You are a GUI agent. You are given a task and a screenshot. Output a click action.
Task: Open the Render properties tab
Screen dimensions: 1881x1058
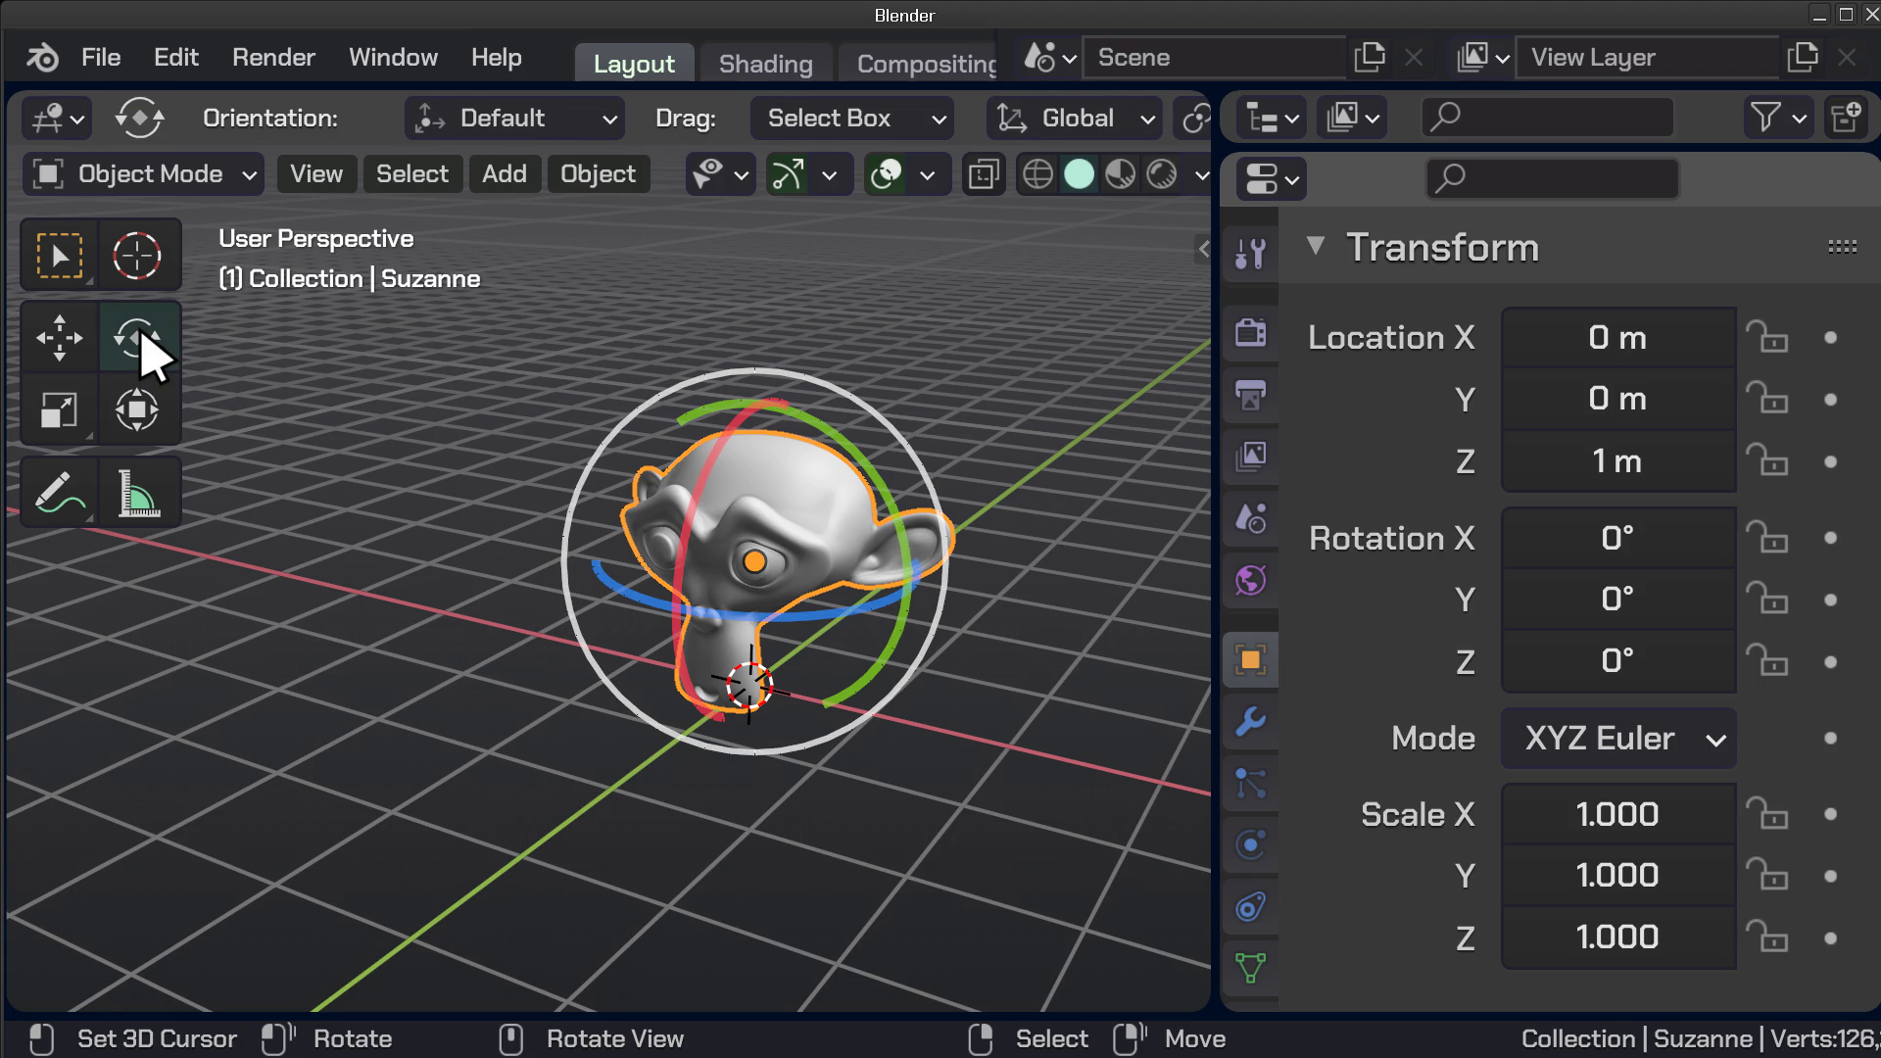1251,332
